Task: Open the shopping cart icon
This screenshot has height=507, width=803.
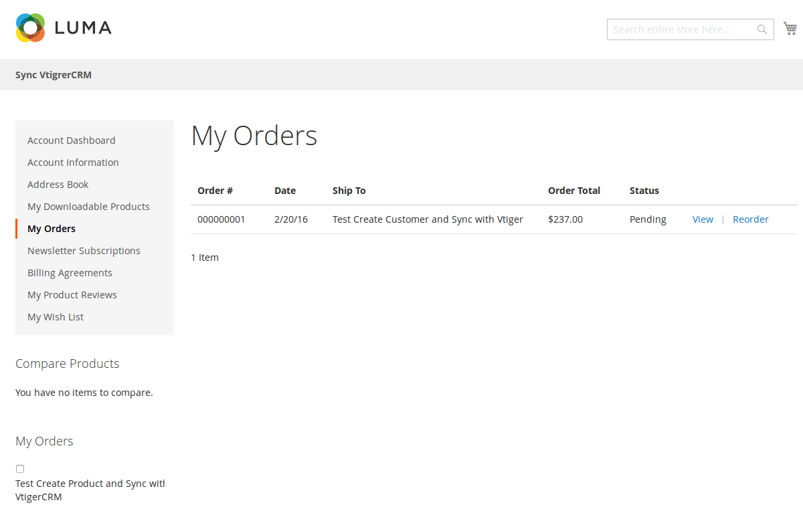Action: pos(790,29)
